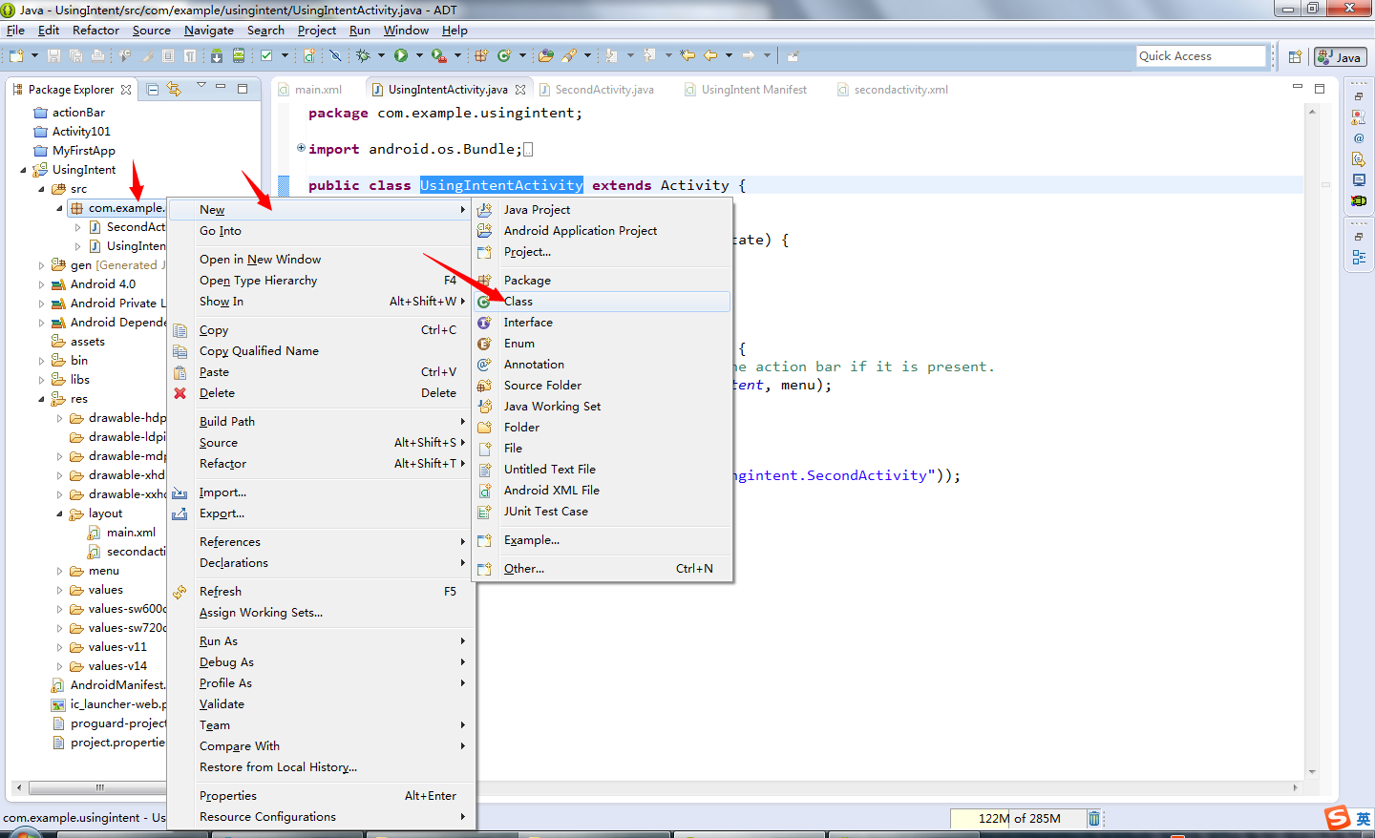Click Delete in the context menu

click(320, 393)
